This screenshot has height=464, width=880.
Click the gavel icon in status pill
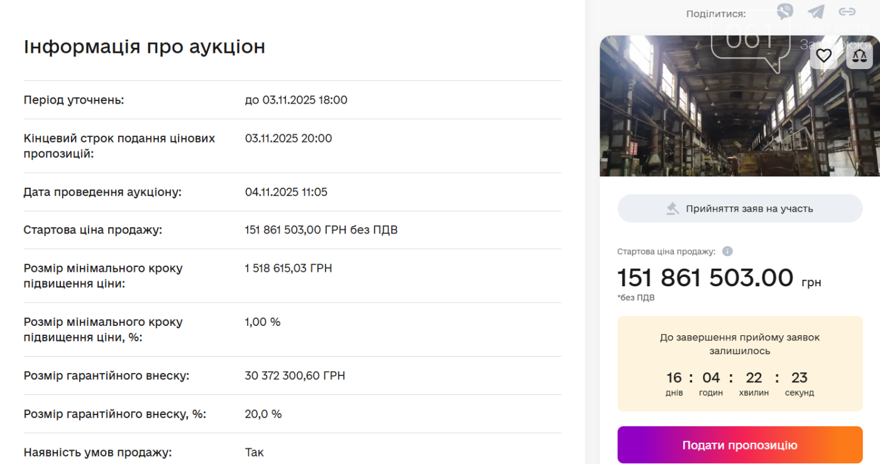(673, 208)
